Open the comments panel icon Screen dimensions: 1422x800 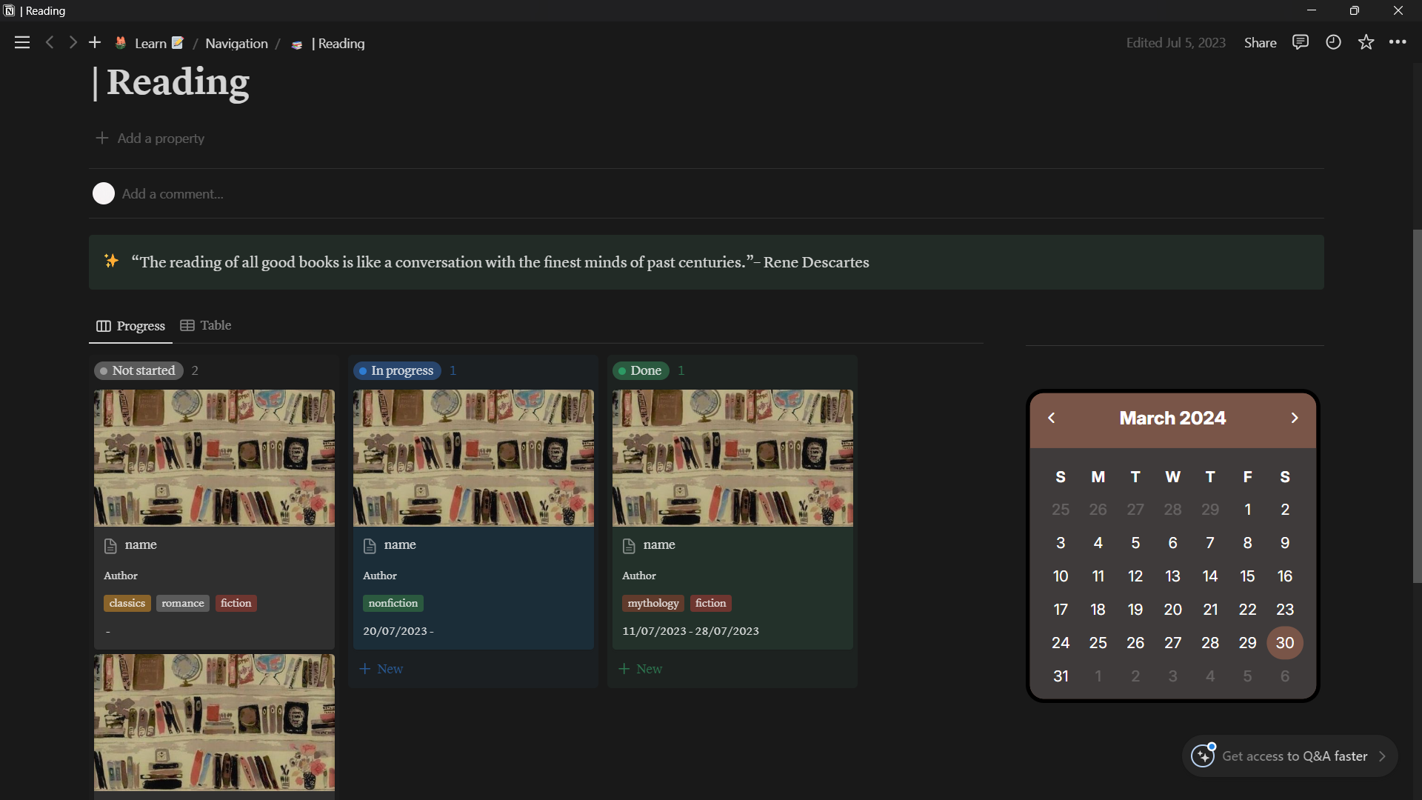(1300, 42)
